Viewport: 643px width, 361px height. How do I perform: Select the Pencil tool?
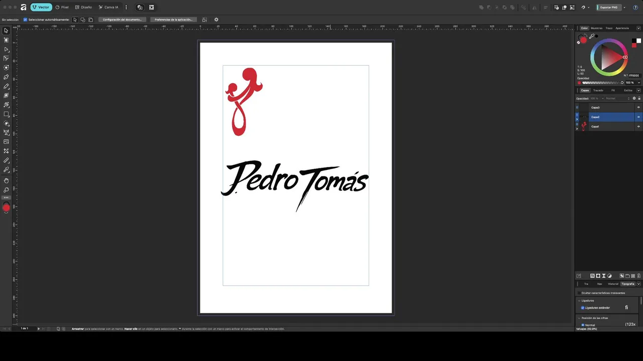(6, 86)
